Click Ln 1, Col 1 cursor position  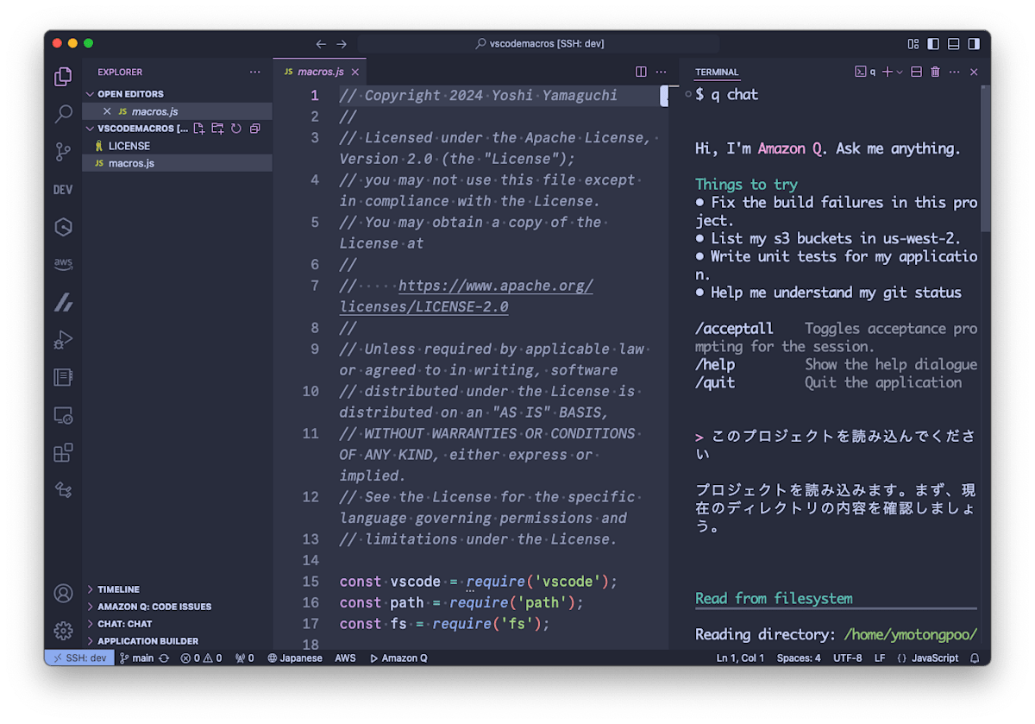(x=740, y=658)
